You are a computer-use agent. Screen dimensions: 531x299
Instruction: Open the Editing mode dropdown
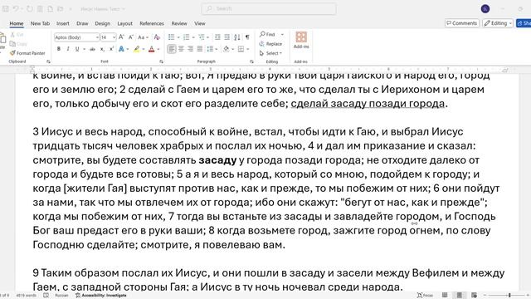pyautogui.click(x=498, y=23)
